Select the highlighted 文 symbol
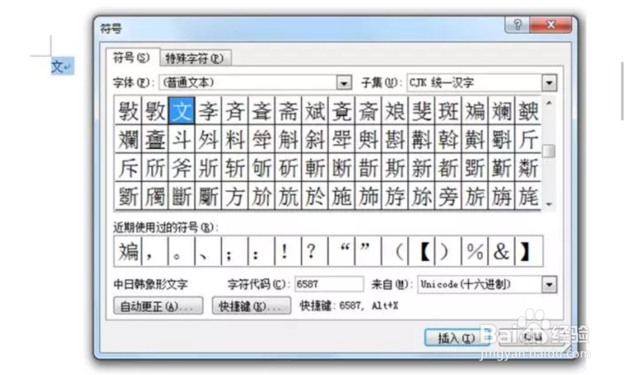The image size is (625, 375). coord(180,110)
